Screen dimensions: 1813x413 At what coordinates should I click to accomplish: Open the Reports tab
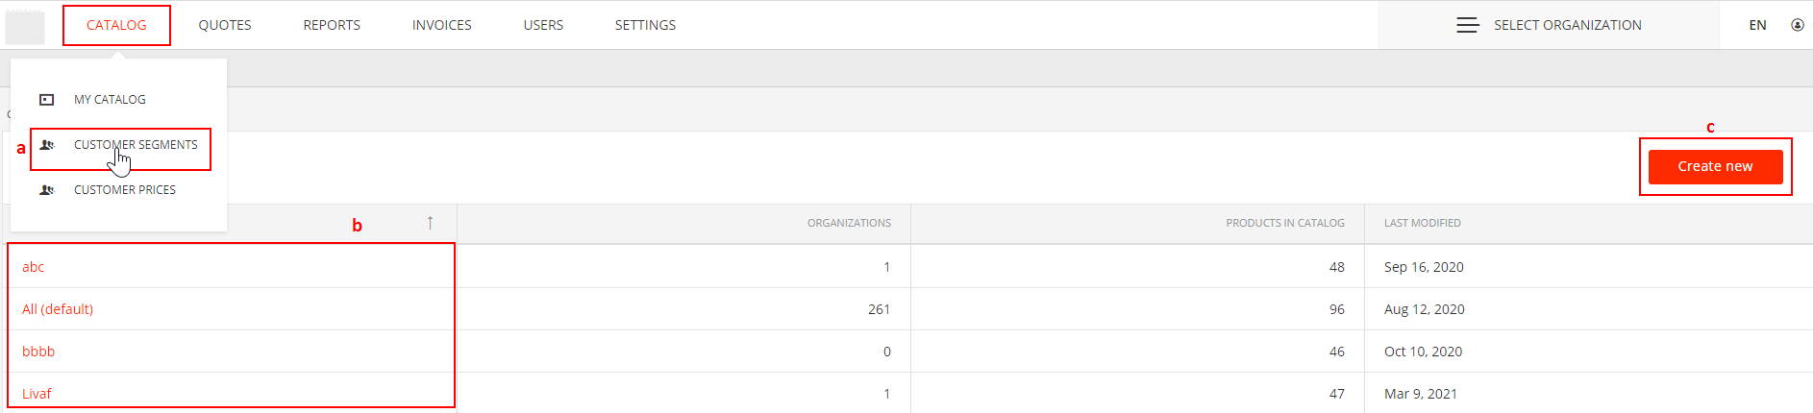[332, 25]
